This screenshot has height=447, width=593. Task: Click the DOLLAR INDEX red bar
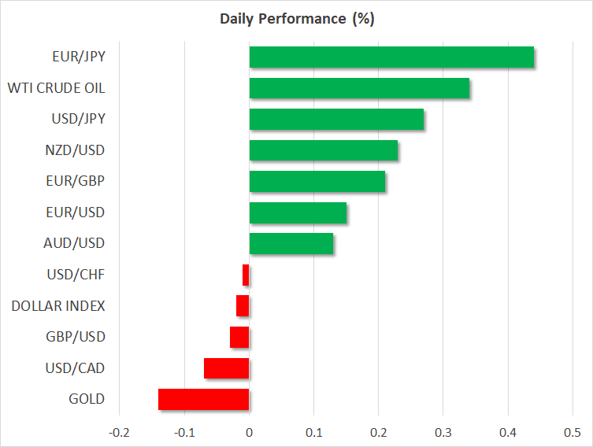[243, 305]
